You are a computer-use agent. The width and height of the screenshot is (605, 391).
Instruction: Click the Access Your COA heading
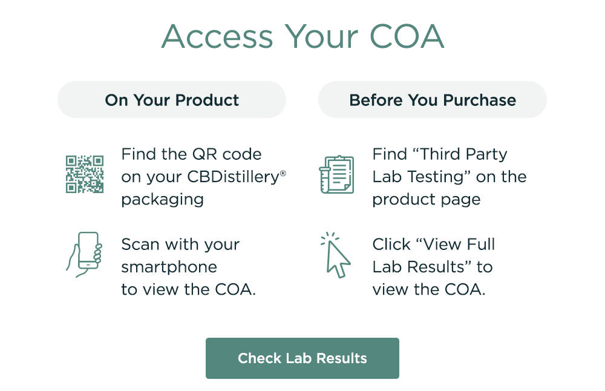(302, 36)
